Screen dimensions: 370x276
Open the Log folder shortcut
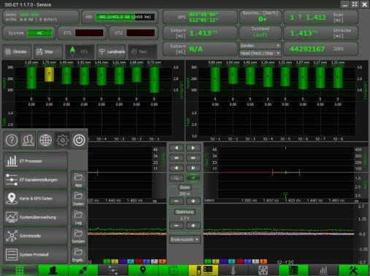[x=78, y=217]
